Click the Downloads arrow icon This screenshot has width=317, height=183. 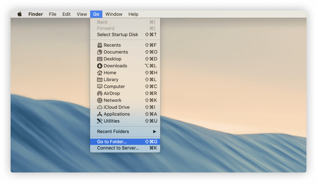[100, 66]
